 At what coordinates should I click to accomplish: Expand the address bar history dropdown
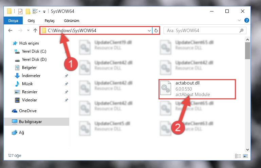click(149, 30)
